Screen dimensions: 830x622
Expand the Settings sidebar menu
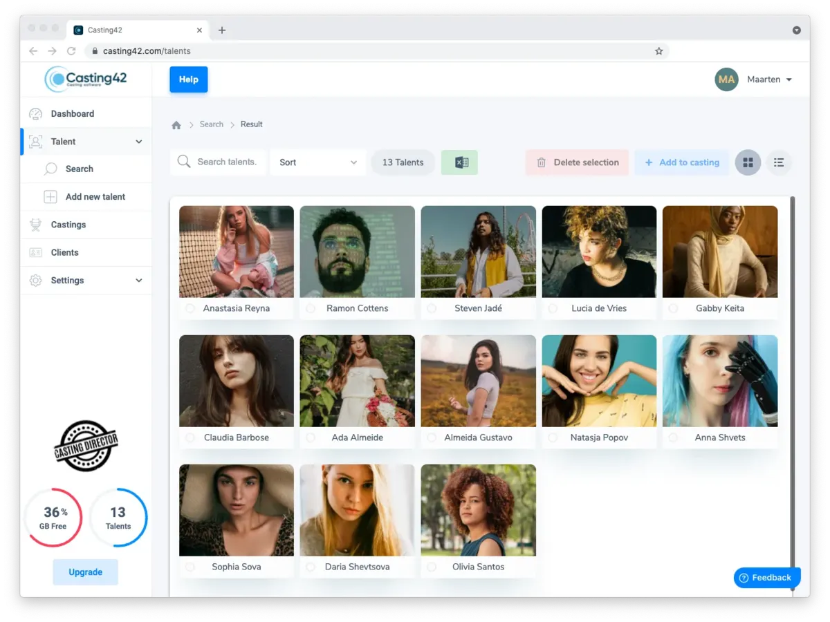pos(86,281)
